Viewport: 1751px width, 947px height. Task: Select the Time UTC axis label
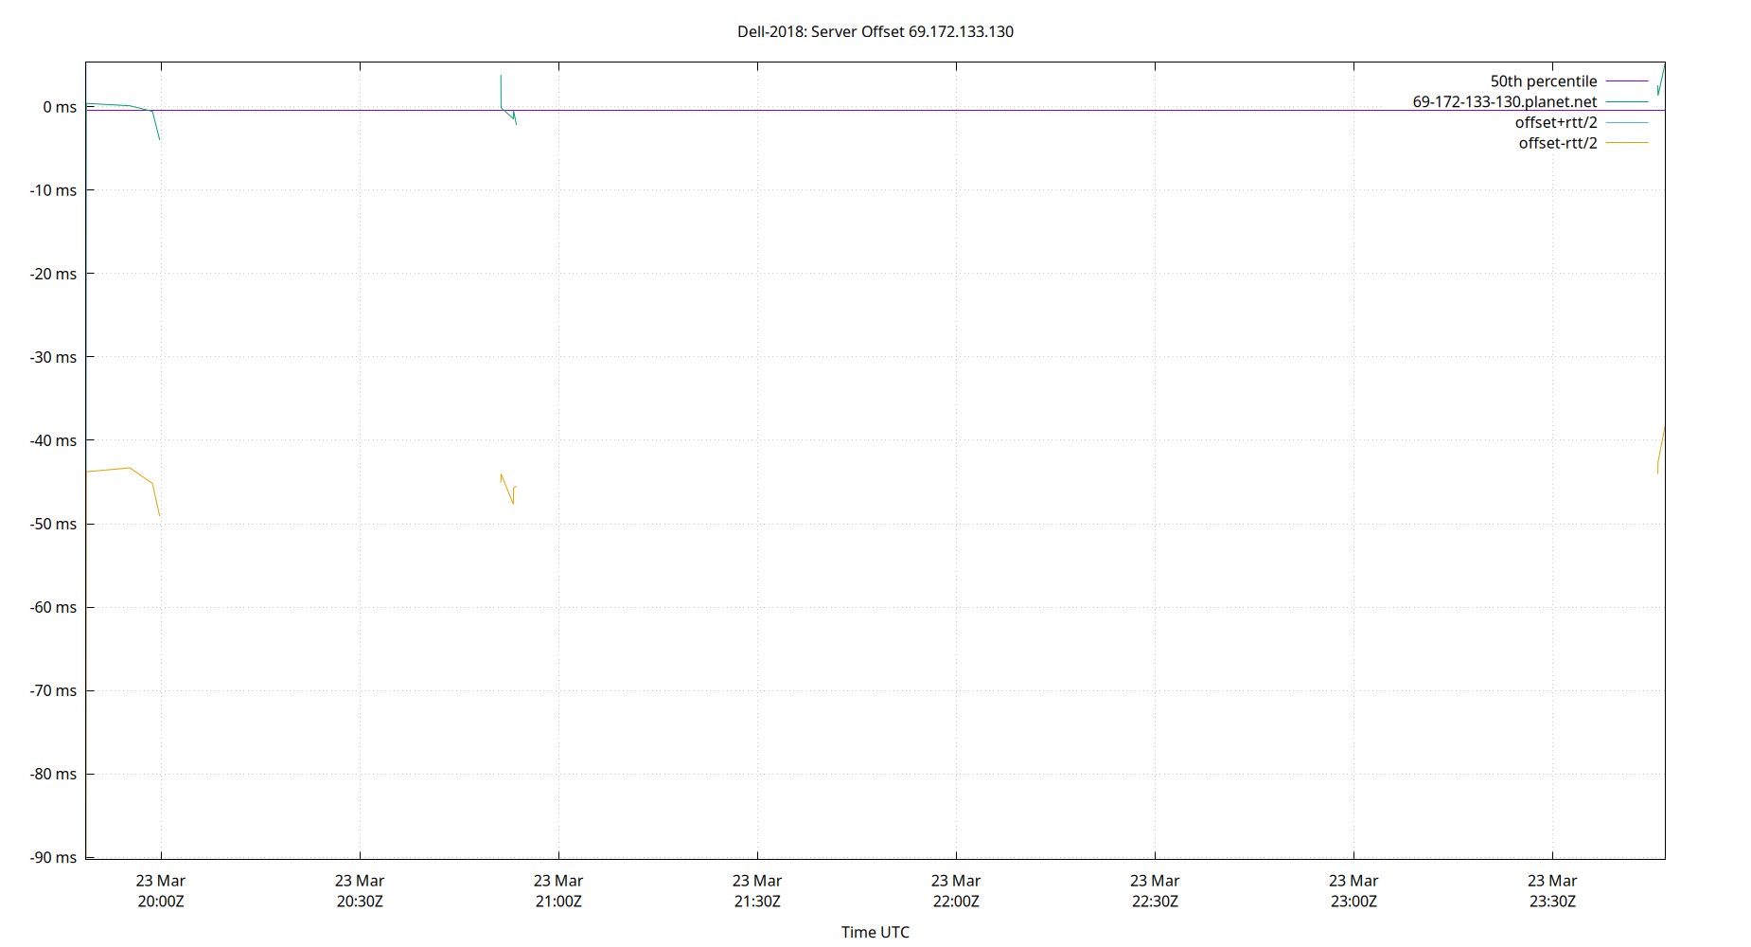point(875,932)
